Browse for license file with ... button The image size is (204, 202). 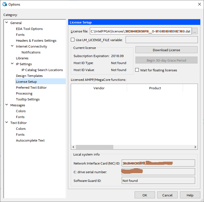coord(195,31)
